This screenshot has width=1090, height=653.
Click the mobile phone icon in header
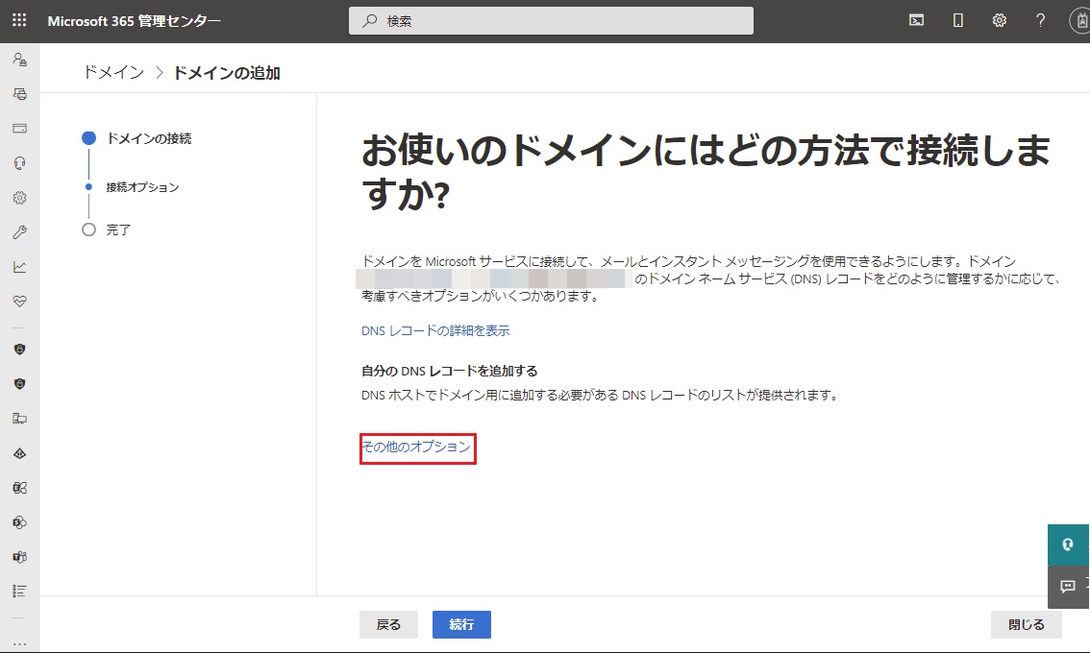957,20
